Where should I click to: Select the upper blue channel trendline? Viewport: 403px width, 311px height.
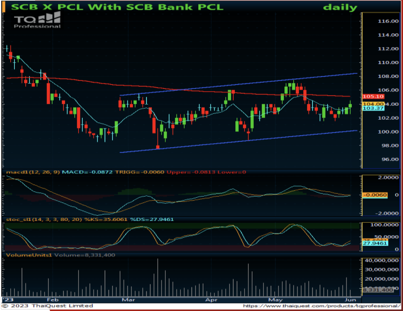tap(238, 84)
